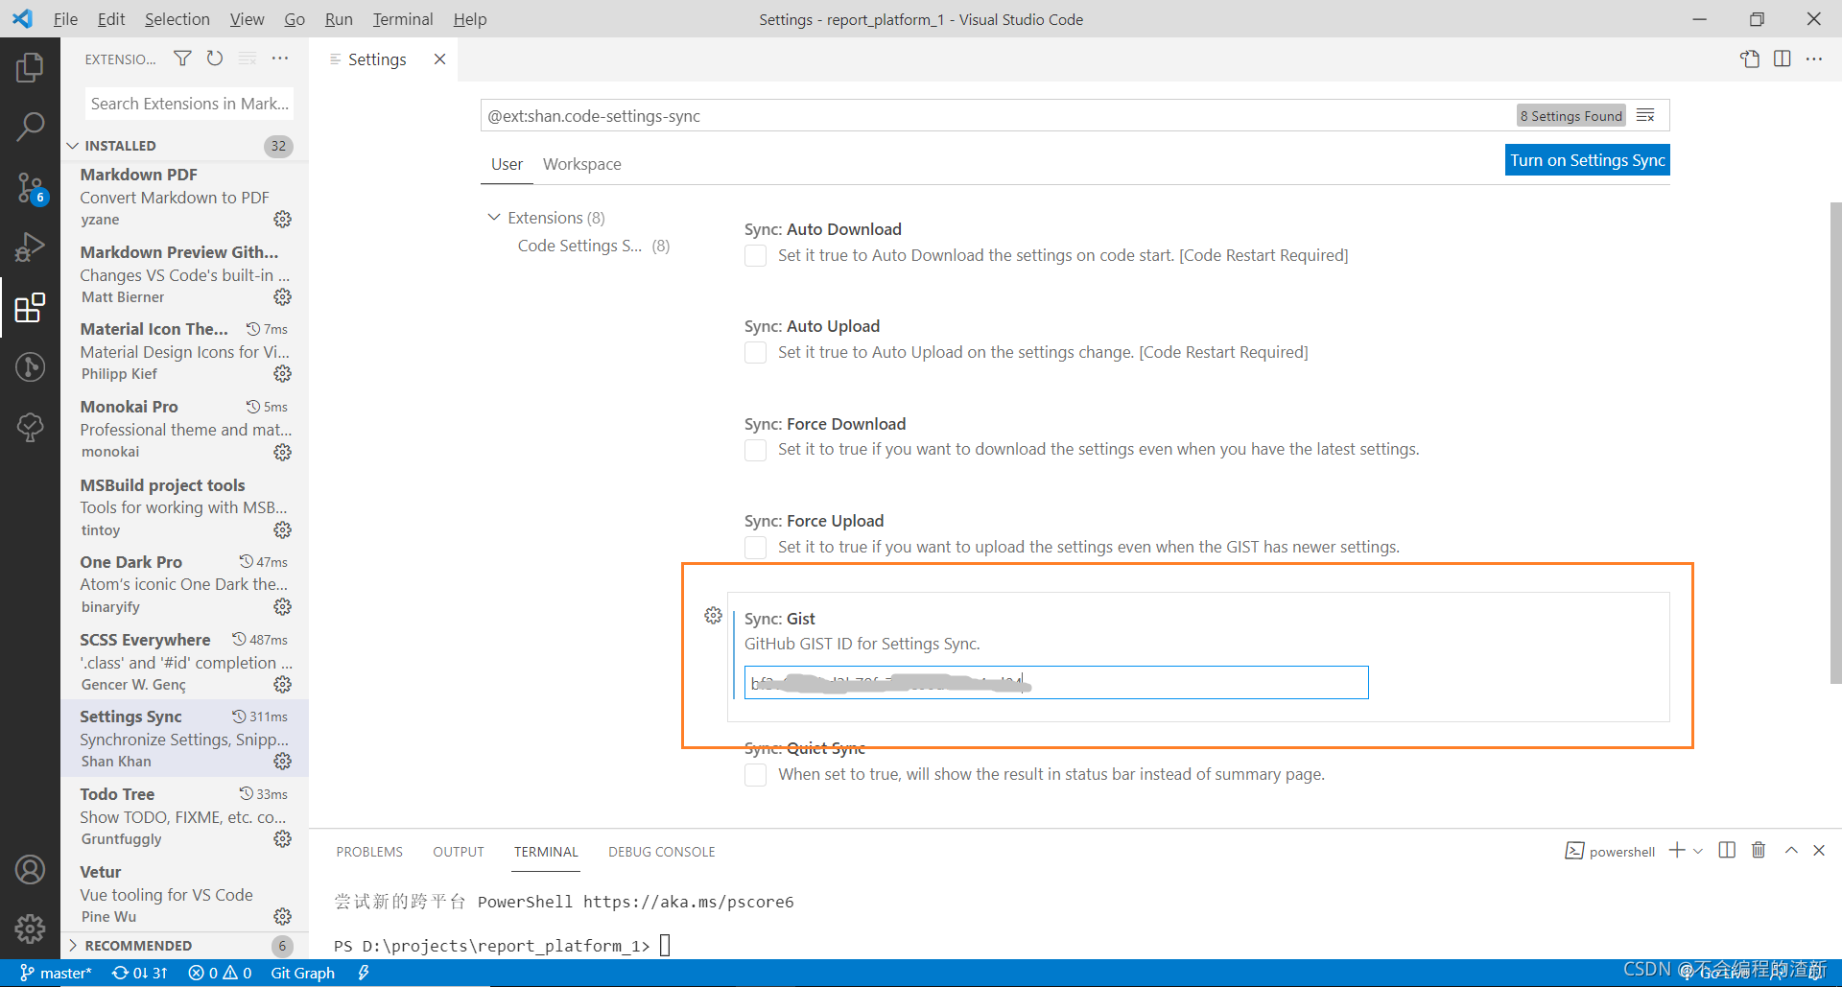Screen dimensions: 1842x987
Task: Manage Vetur extension gear
Action: point(282,917)
